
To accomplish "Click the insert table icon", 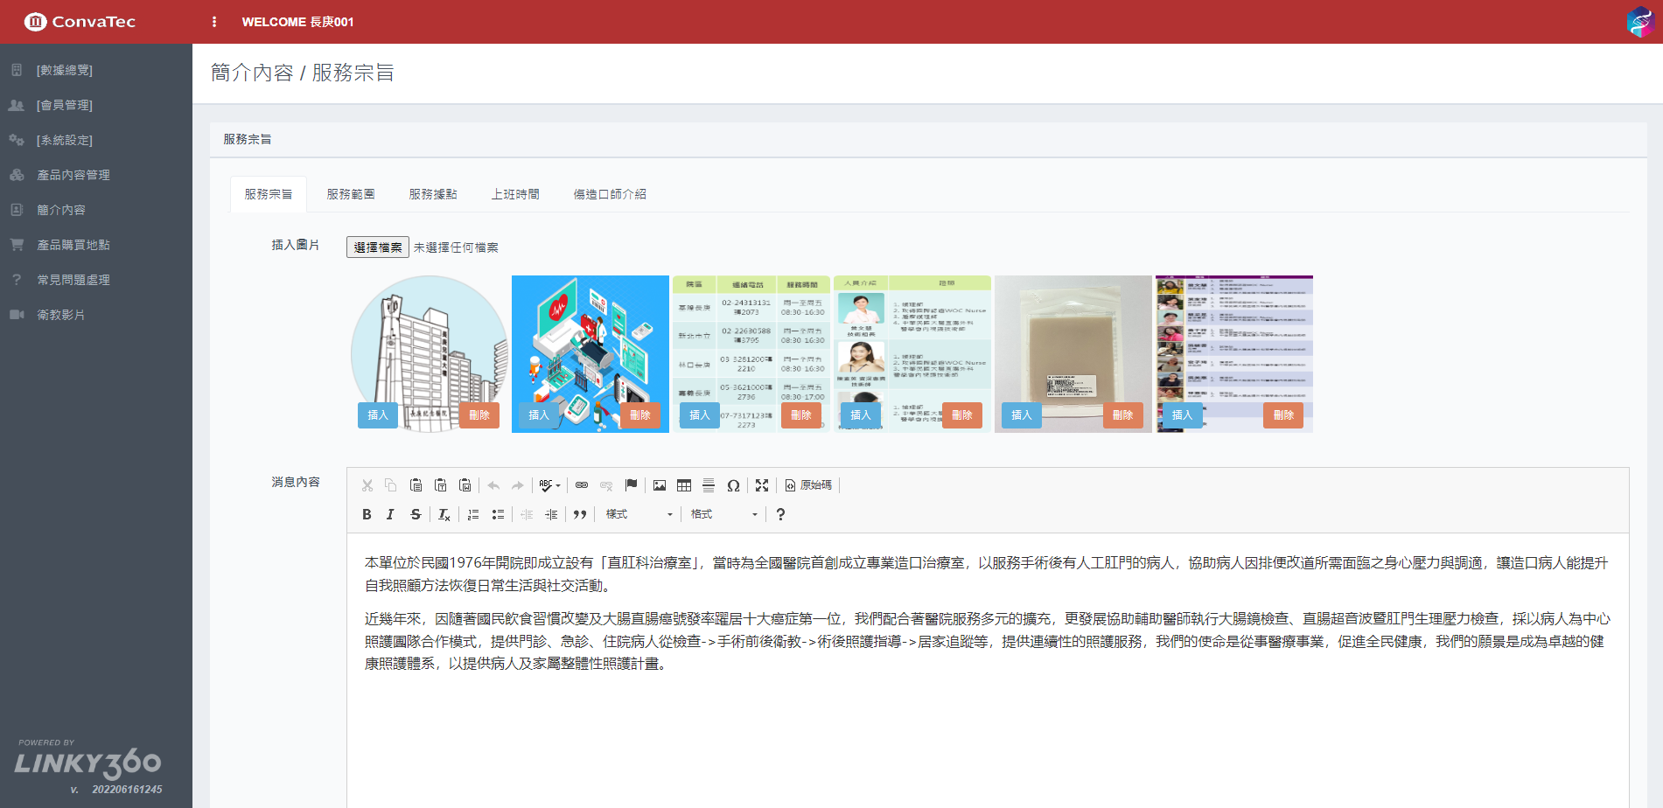I will point(684,485).
